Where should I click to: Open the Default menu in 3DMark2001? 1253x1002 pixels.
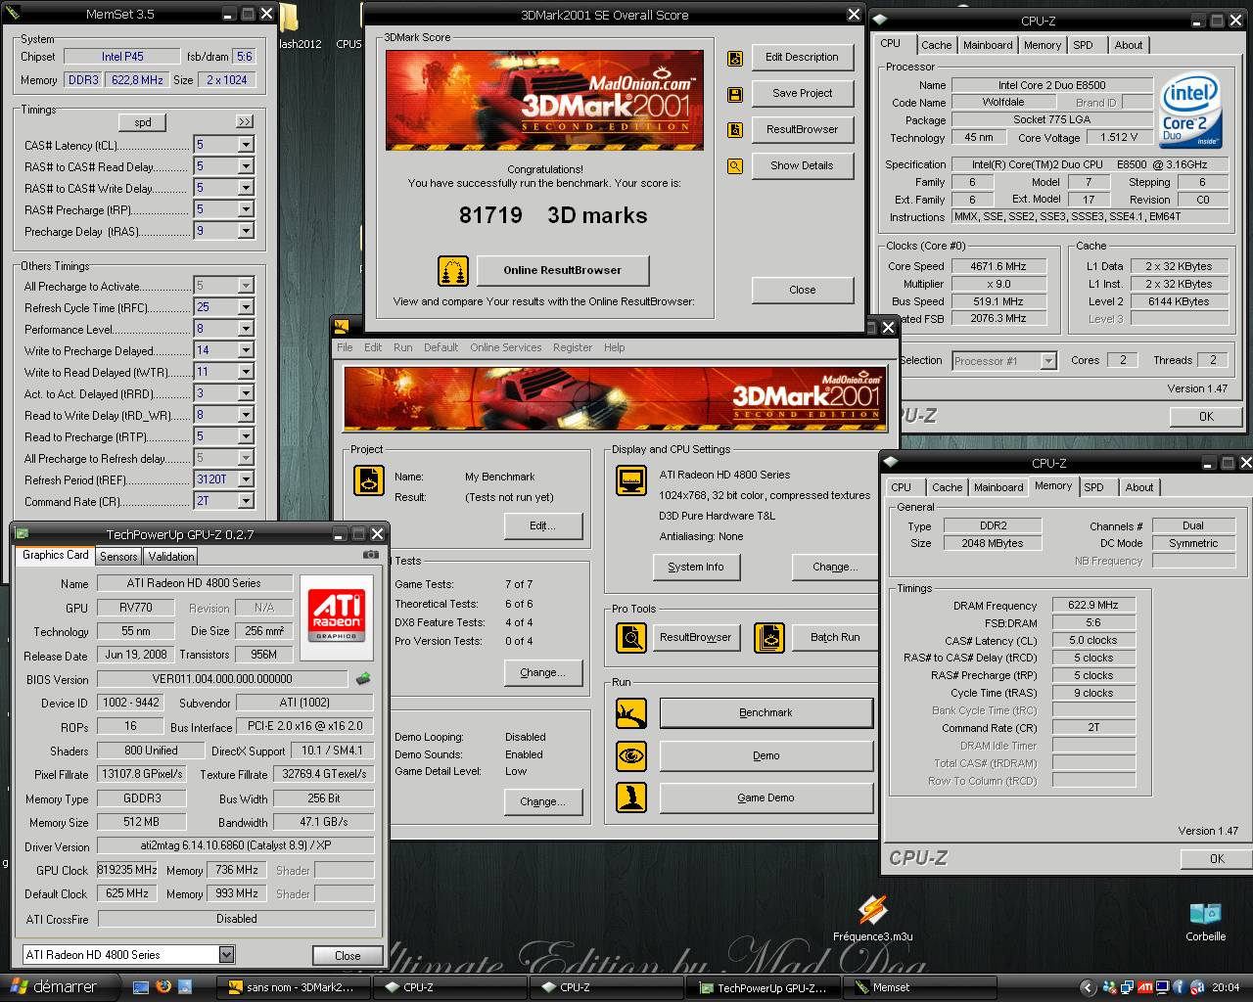(441, 347)
